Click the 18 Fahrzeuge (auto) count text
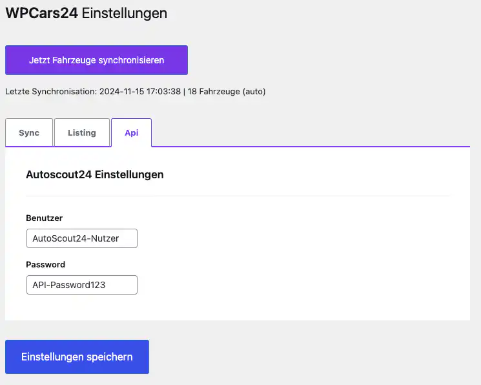 [x=227, y=92]
